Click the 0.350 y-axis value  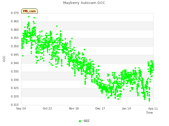click(15, 46)
